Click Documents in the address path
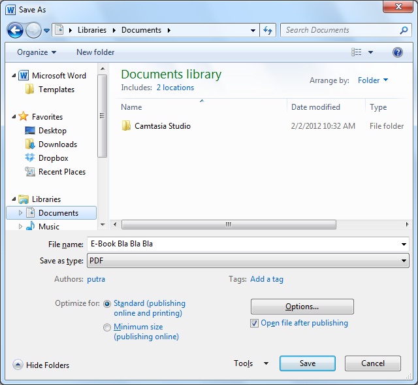This screenshot has width=418, height=385. point(141,30)
